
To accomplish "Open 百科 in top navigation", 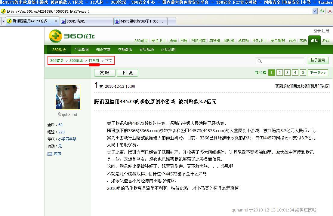I will [x=292, y=40].
